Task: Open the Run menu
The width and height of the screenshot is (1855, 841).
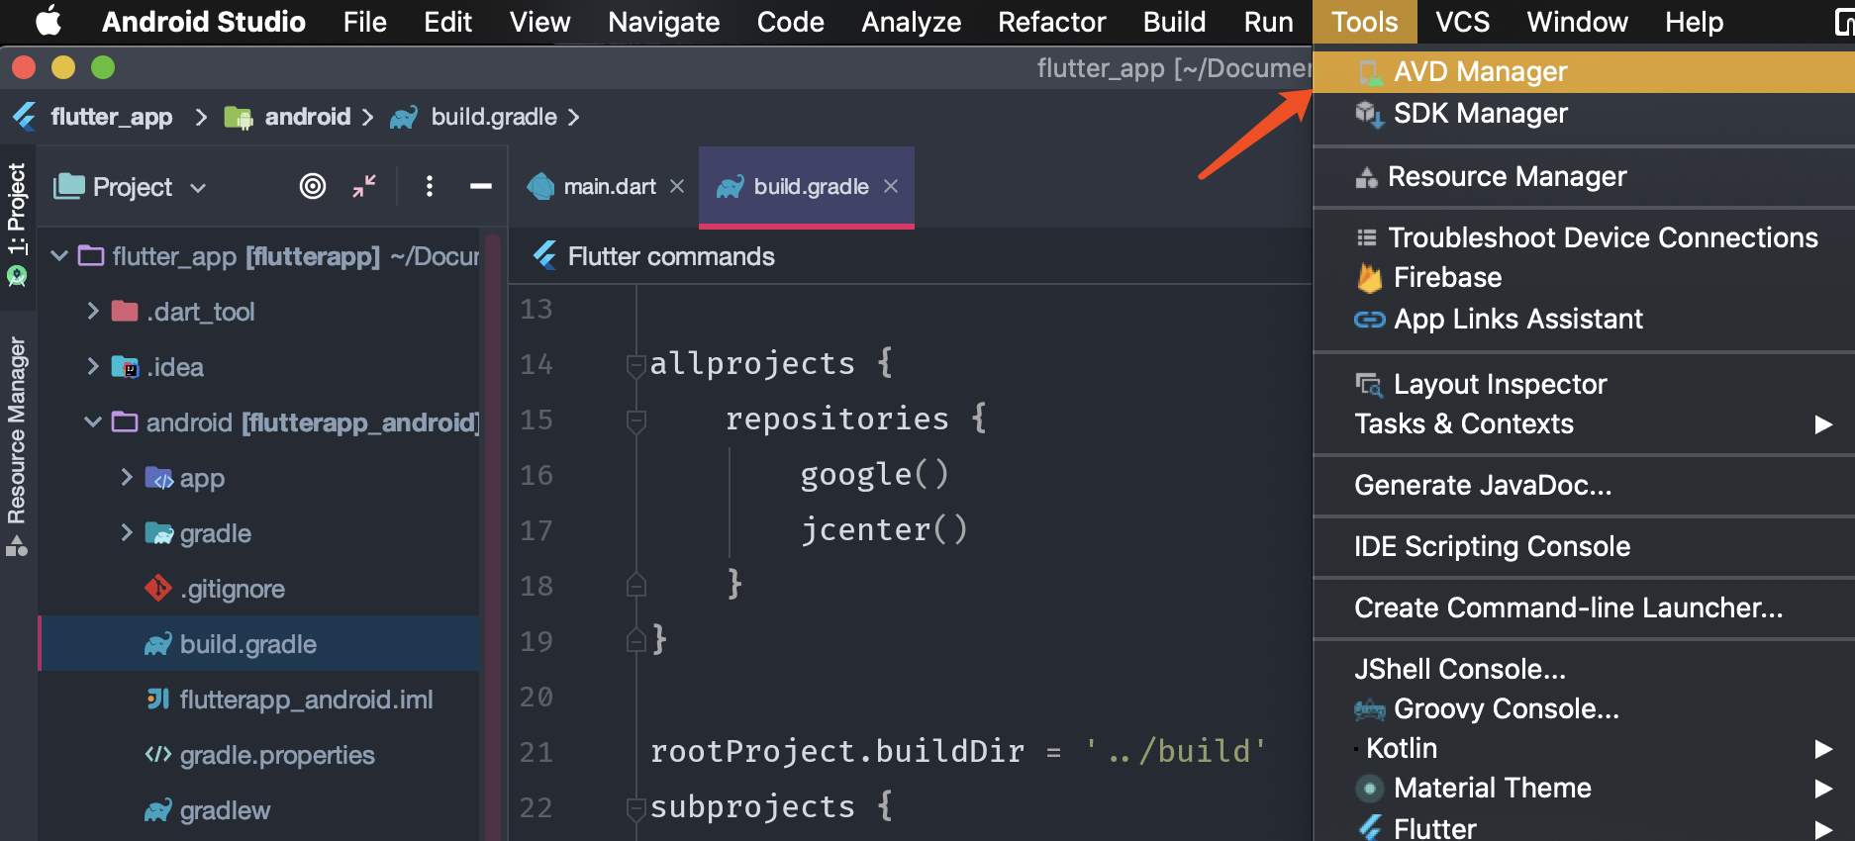Action: tap(1268, 22)
